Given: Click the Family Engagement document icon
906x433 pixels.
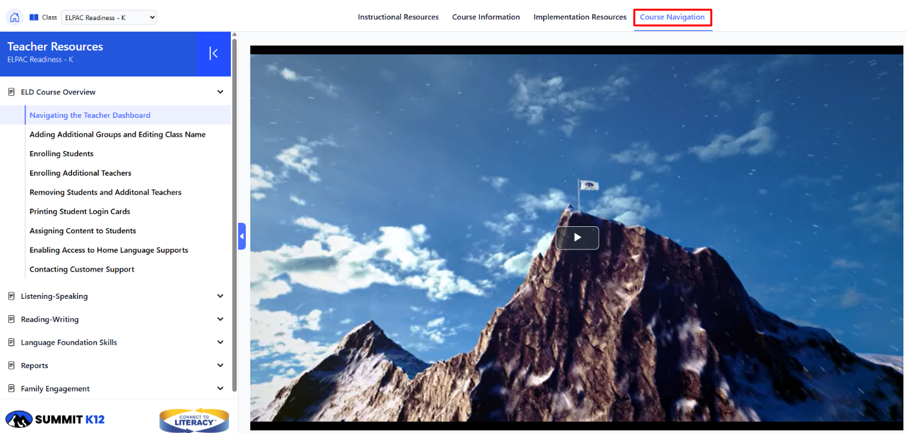Looking at the screenshot, I should tap(11, 389).
